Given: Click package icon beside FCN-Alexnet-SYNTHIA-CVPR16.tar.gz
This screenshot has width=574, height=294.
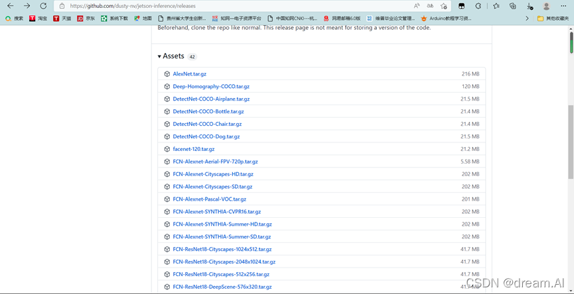Looking at the screenshot, I should [x=167, y=211].
